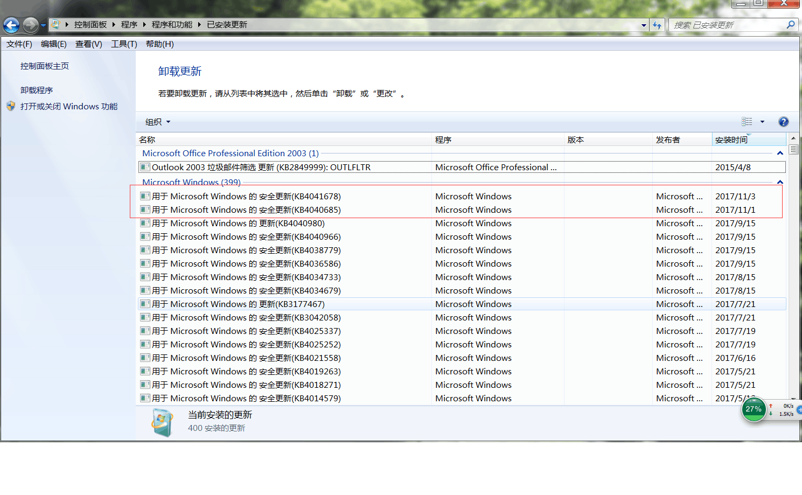Screen dimensions: 802x495
Task: Sort by the 程序 column header
Action: click(498, 140)
